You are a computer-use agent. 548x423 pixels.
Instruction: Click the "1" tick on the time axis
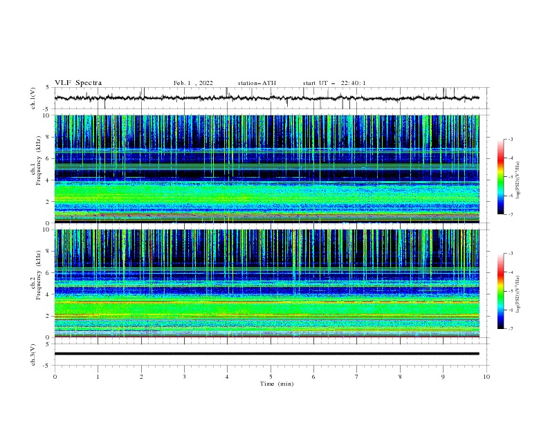(x=98, y=377)
